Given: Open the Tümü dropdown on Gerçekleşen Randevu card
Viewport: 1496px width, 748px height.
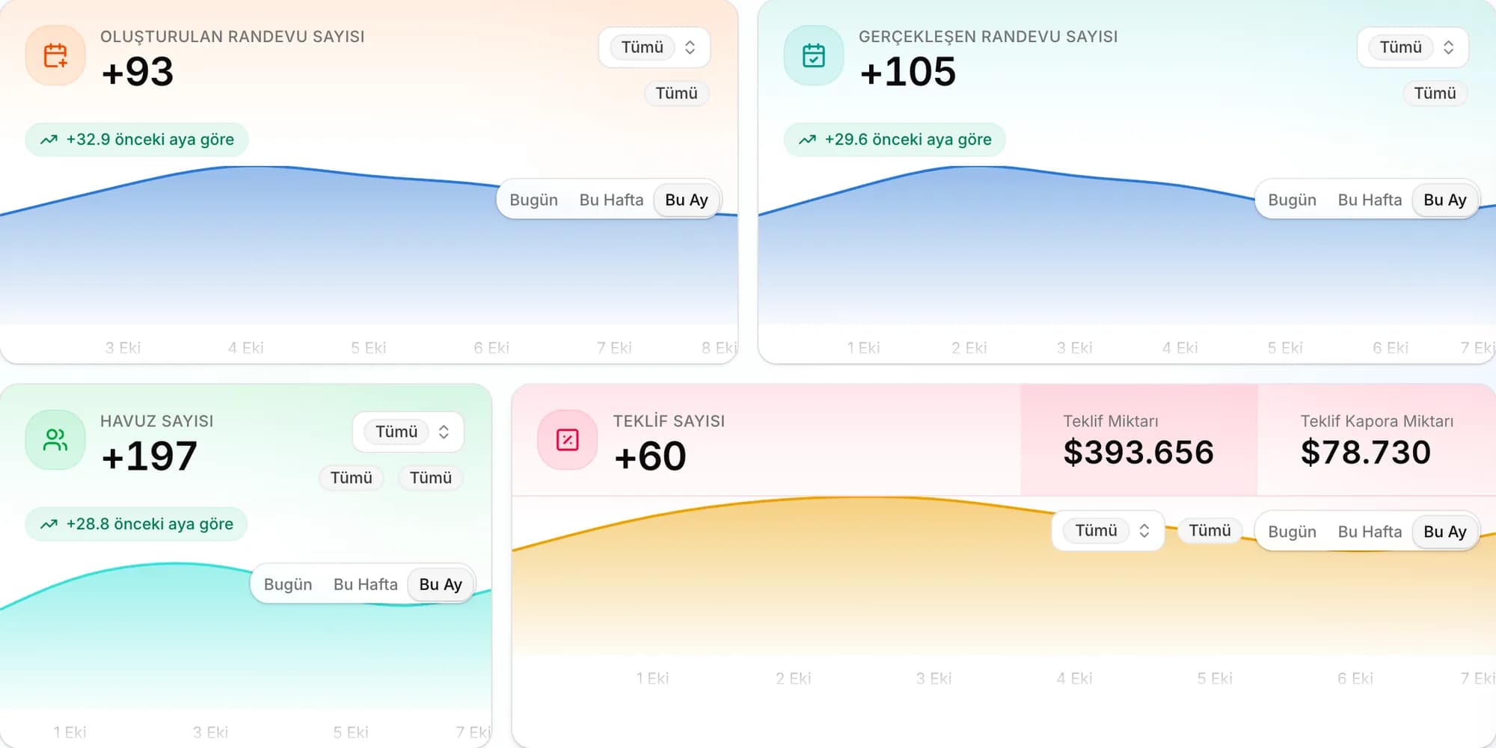Looking at the screenshot, I should pos(1413,47).
